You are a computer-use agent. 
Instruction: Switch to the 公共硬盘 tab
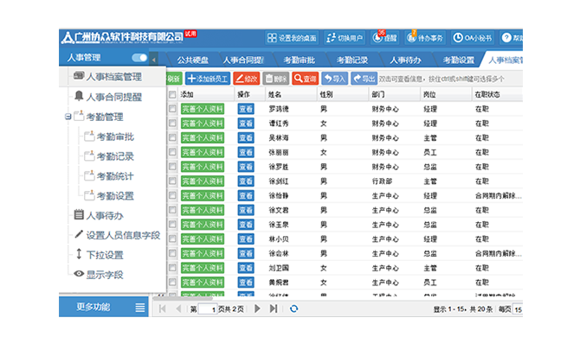(x=193, y=60)
